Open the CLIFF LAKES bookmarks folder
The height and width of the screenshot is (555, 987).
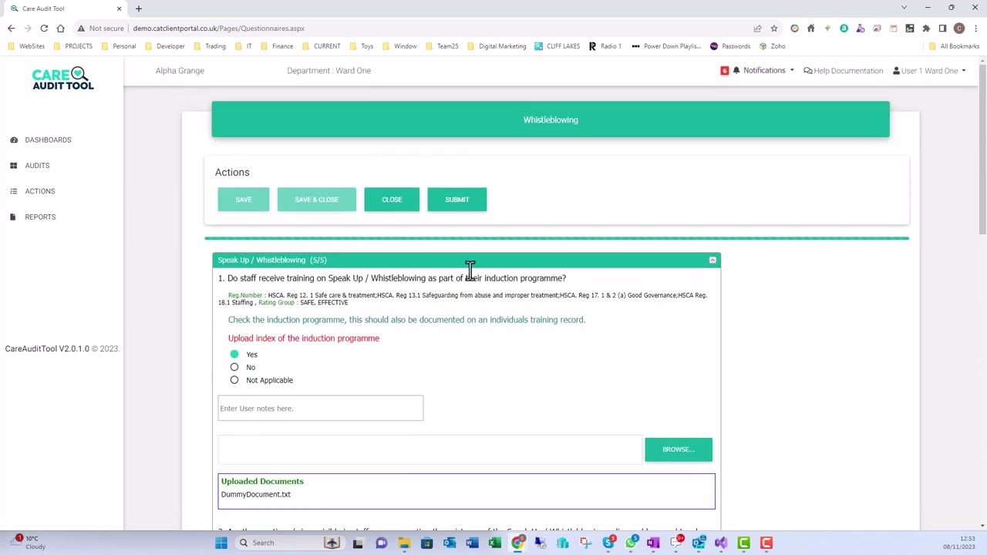click(558, 46)
